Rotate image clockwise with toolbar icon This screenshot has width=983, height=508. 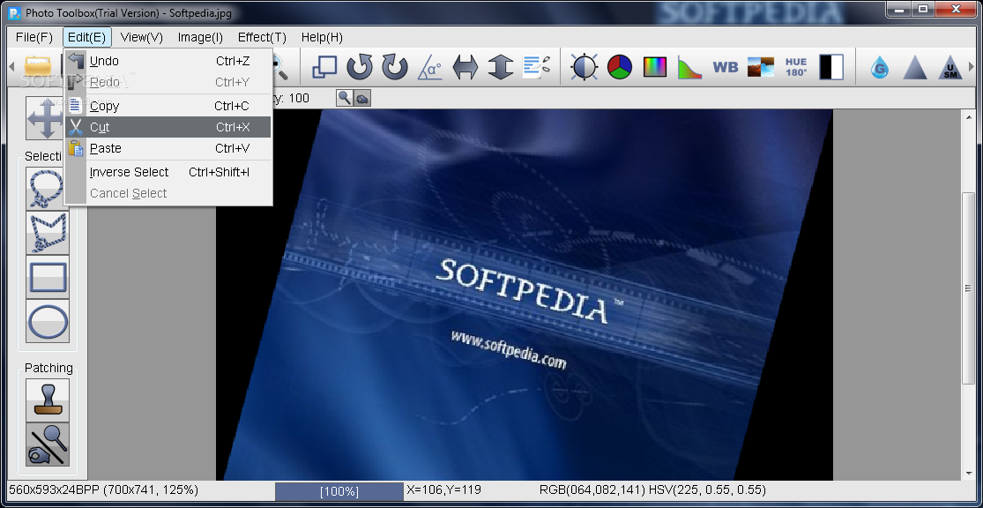(395, 67)
